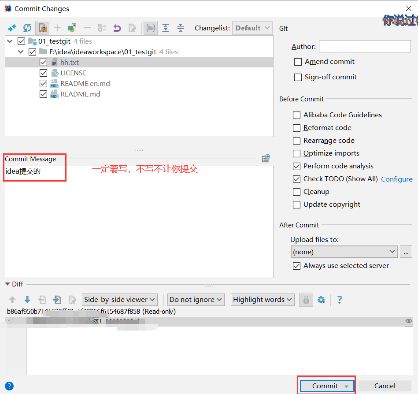Click the blue help icon at bottom left
Screen dimensions: 418x394
click(x=9, y=386)
